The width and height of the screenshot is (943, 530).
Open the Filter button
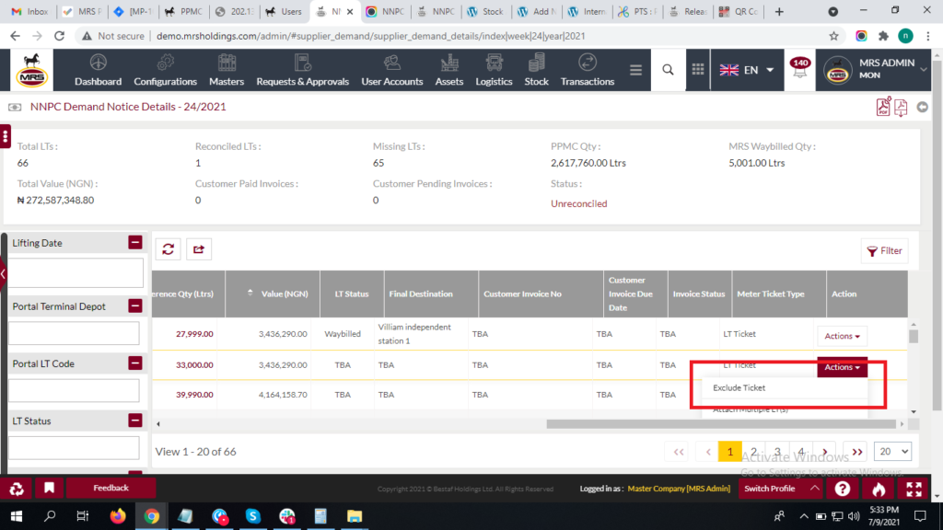pos(885,250)
